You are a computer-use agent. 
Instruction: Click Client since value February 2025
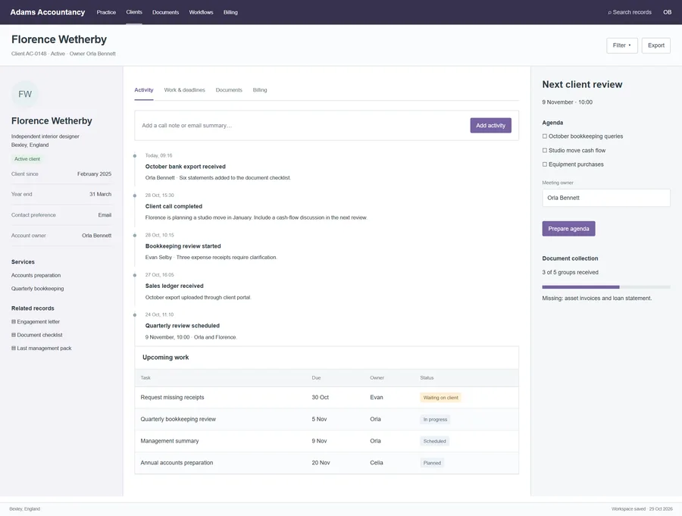(95, 174)
